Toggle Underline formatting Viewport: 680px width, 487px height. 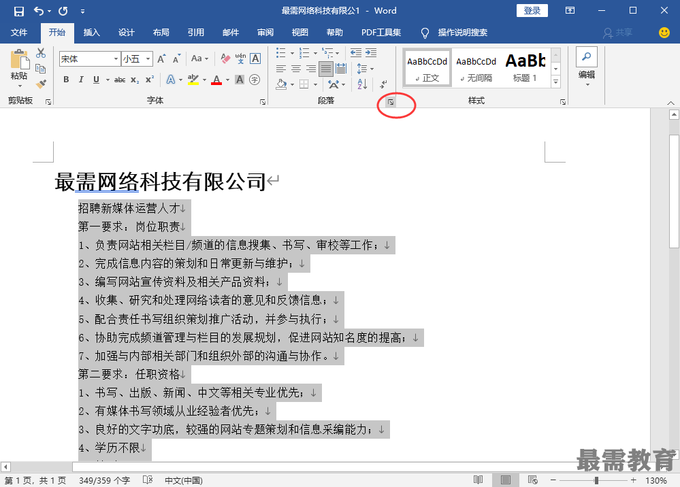coord(96,80)
